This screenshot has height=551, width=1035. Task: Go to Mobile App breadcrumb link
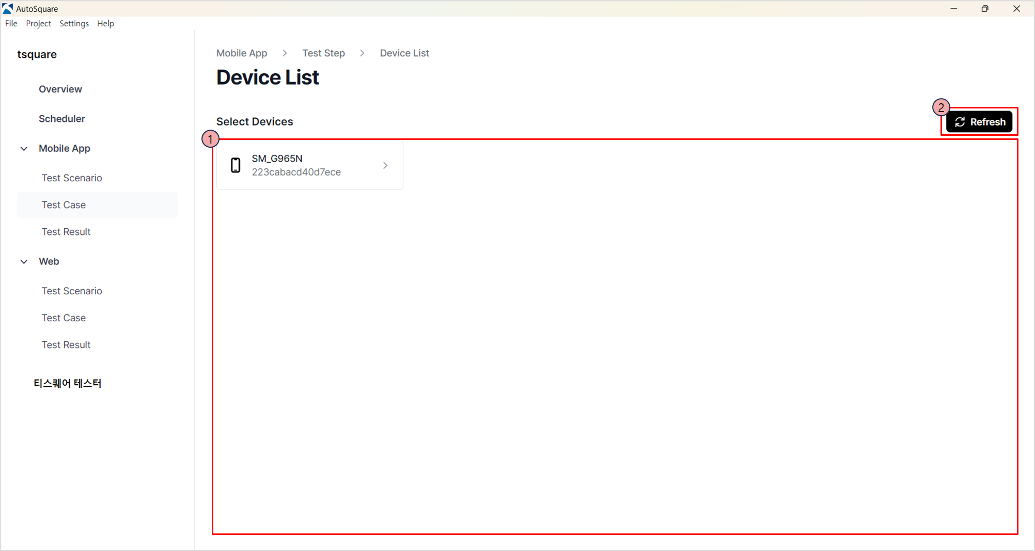242,53
